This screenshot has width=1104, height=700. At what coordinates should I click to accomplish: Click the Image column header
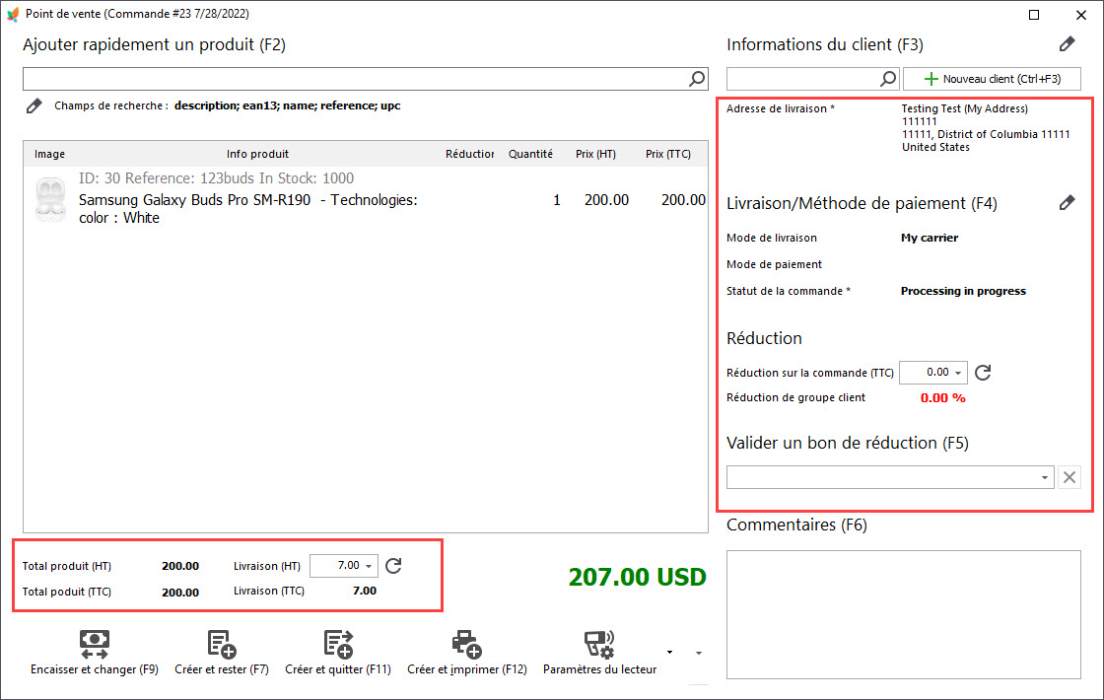pyautogui.click(x=50, y=154)
